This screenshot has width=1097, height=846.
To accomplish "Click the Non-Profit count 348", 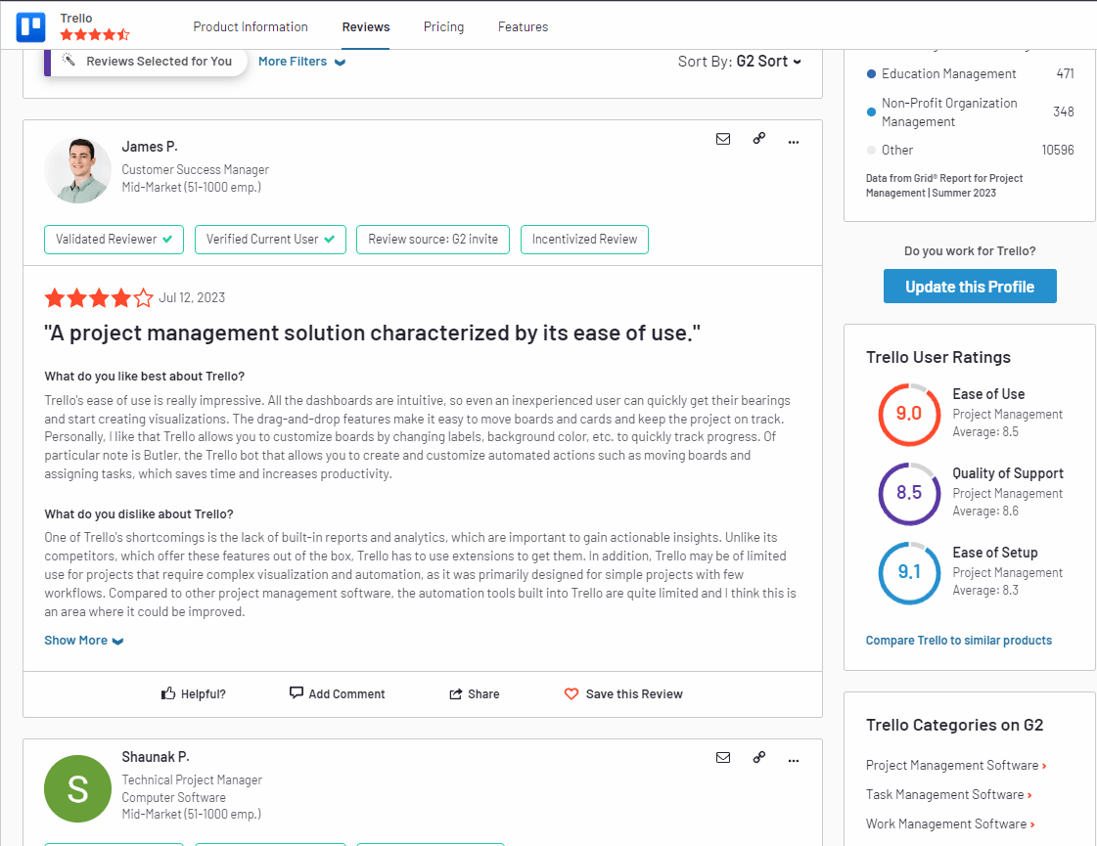I will pyautogui.click(x=1064, y=111).
